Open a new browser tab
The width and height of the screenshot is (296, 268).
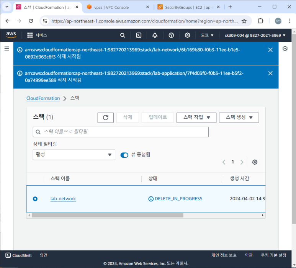[230, 7]
